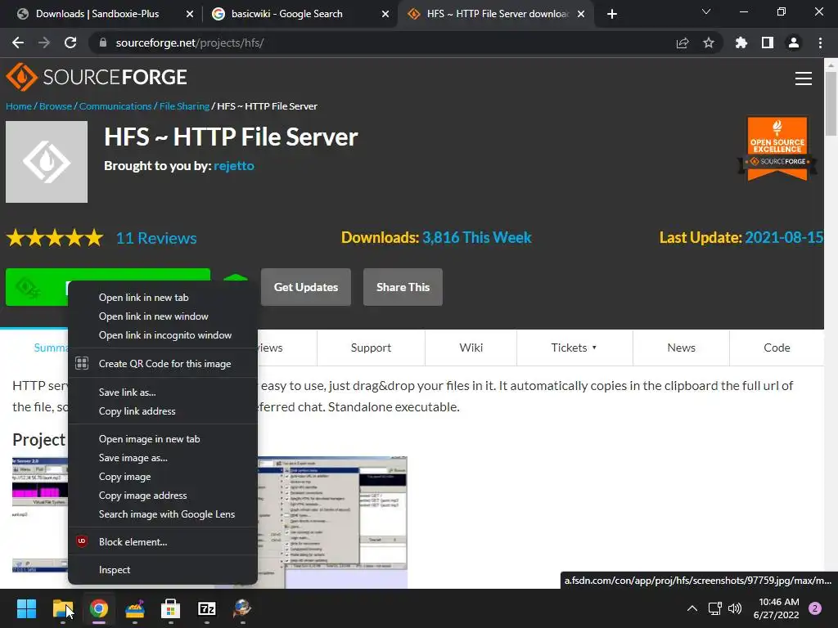838x628 pixels.
Task: Open the Chrome extensions puzzle icon
Action: coord(741,43)
